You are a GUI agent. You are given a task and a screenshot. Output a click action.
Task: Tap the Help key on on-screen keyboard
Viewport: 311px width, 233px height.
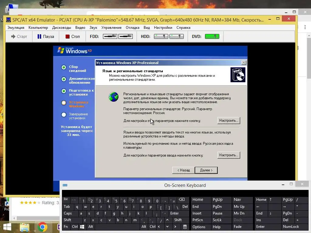(220, 227)
